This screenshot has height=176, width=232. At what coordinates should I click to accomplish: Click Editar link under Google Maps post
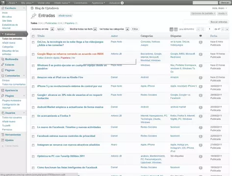tap(40, 58)
